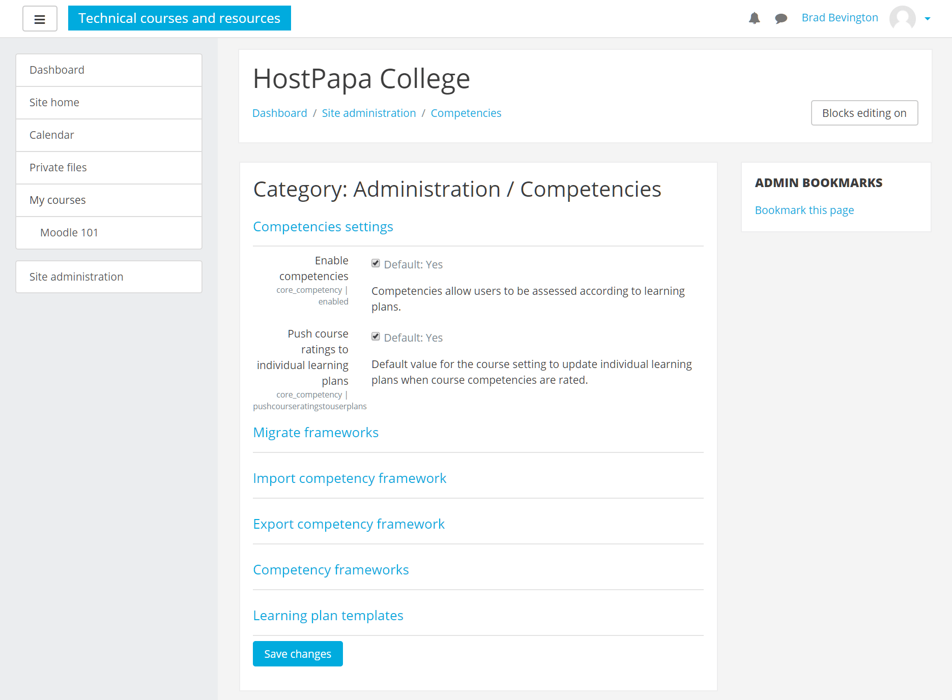This screenshot has width=952, height=700.
Task: Click the Site administration breadcrumb link
Action: 369,113
